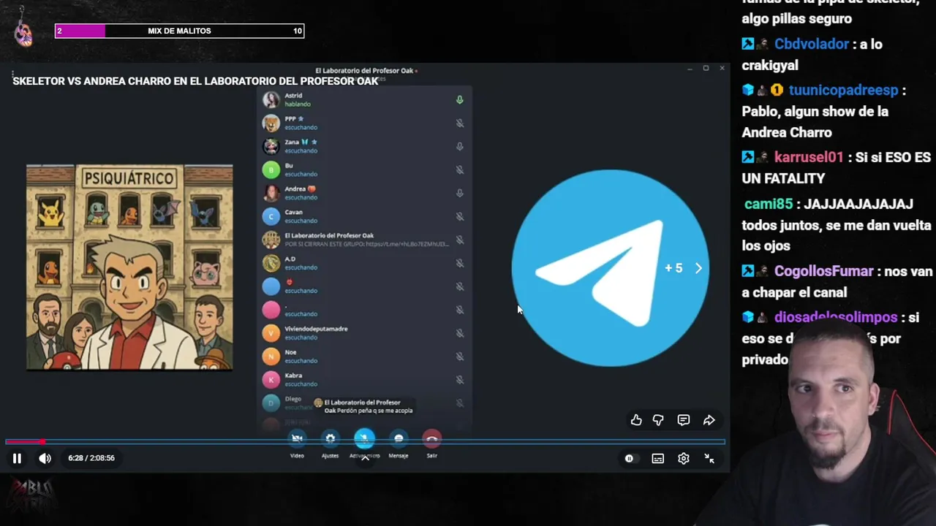936x526 pixels.
Task: Exit fullscreen with the collapse arrows
Action: pyautogui.click(x=709, y=458)
